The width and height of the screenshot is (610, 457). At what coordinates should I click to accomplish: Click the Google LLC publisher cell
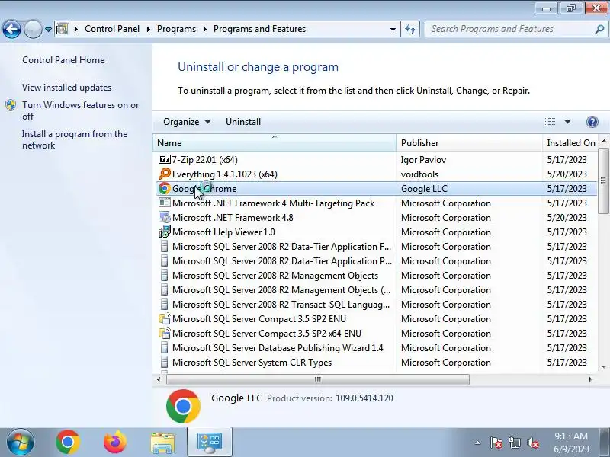424,189
